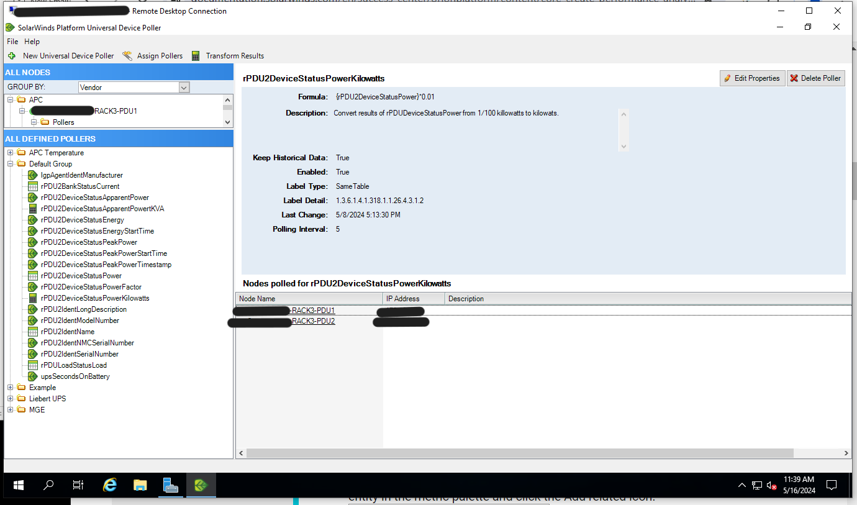Select rPDU2IdentModelNumber poller icon

pyautogui.click(x=34, y=321)
